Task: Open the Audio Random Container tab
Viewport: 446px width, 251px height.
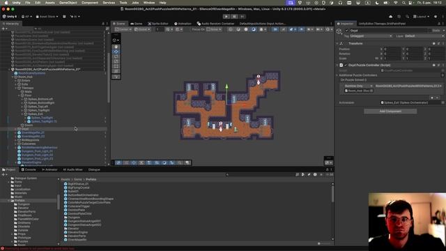Action: click(x=215, y=24)
